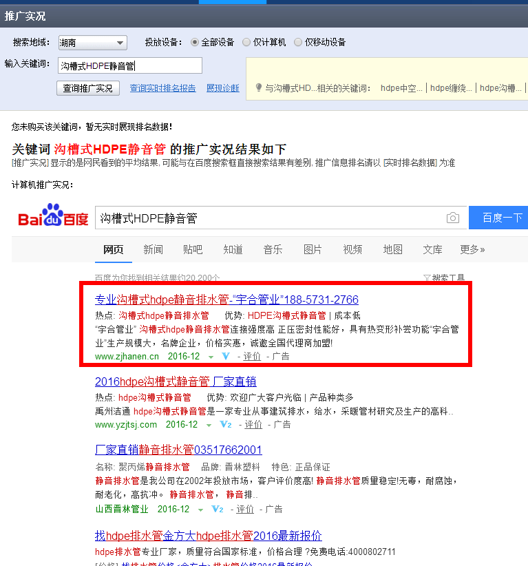Switch to the 文库 tab
Viewport: 528px width, 566px height.
click(432, 249)
